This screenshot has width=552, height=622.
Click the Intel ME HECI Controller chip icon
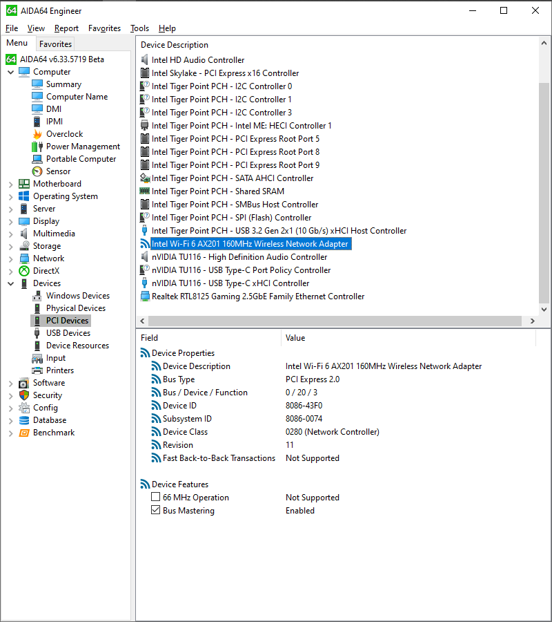145,126
